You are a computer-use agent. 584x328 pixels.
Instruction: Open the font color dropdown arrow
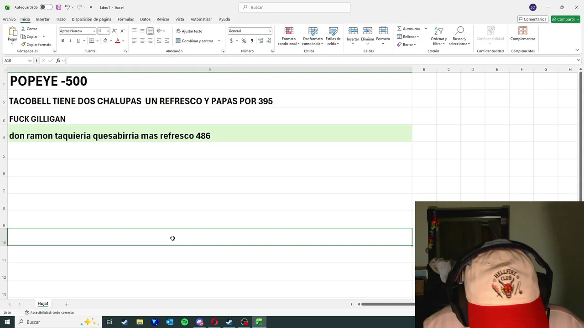click(123, 41)
